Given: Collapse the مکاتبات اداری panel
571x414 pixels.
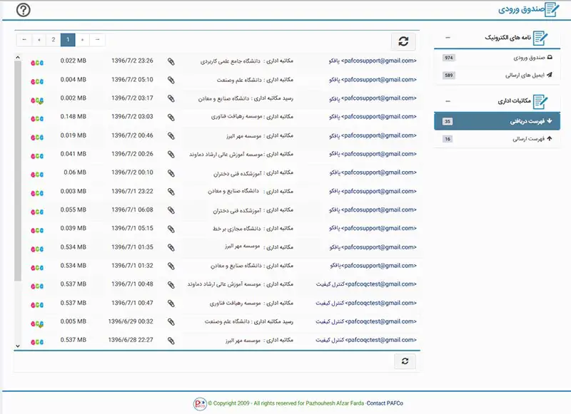Looking at the screenshot, I should 448,102.
